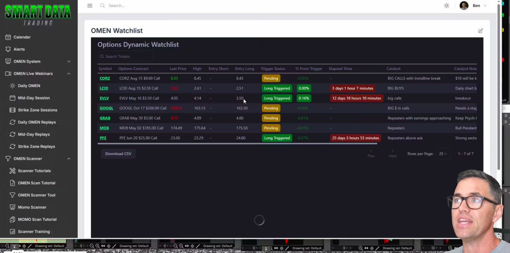
Task: Click the edit pencil icon for OMEN Watchlist
Action: click(x=481, y=31)
